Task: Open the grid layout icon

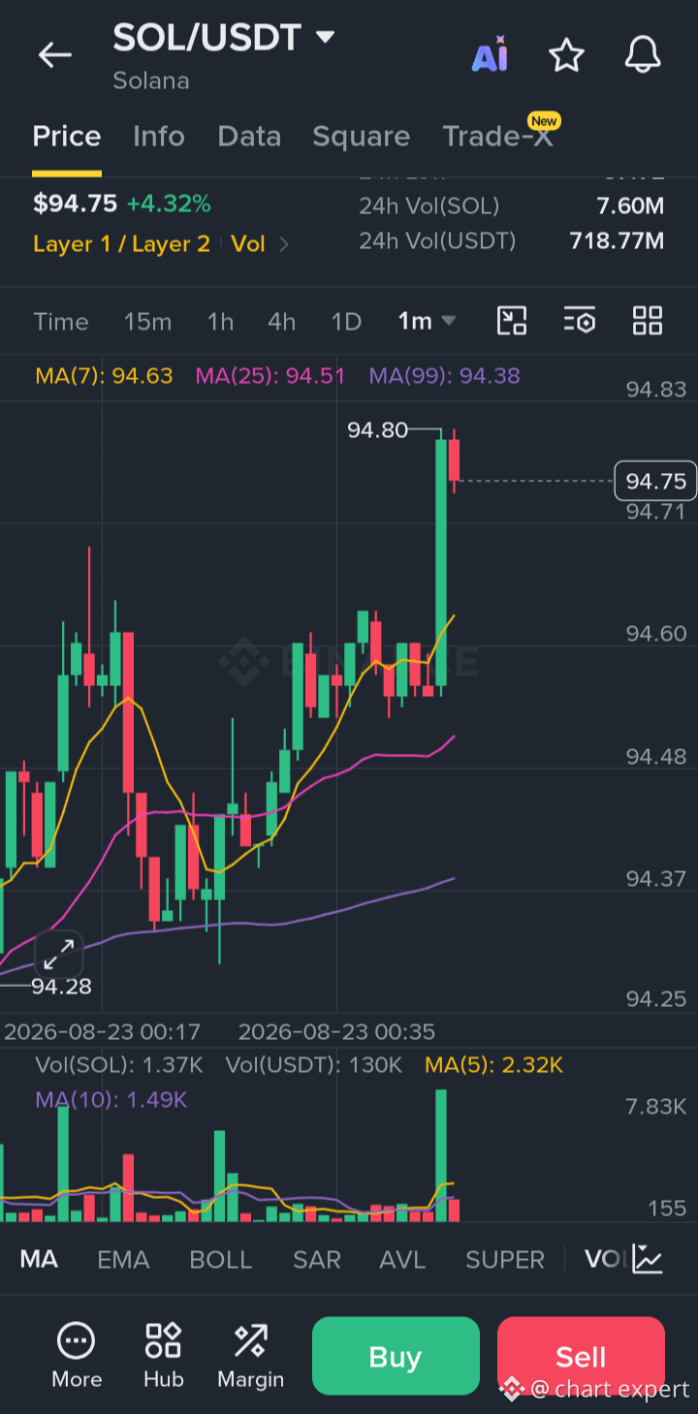Action: [647, 321]
